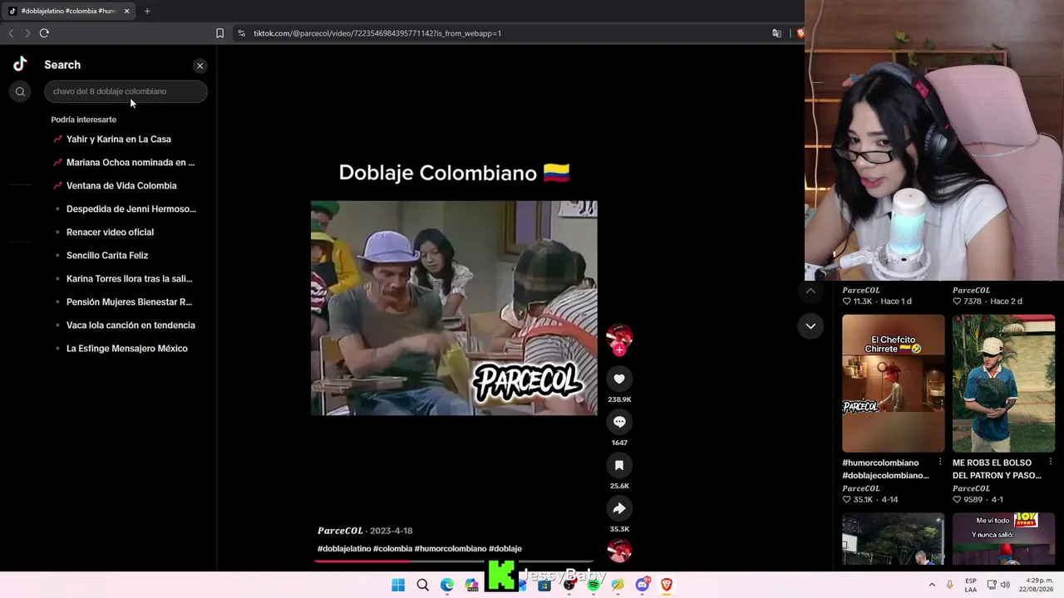Click the #colombia hashtag
This screenshot has height=598, width=1064.
pos(393,549)
